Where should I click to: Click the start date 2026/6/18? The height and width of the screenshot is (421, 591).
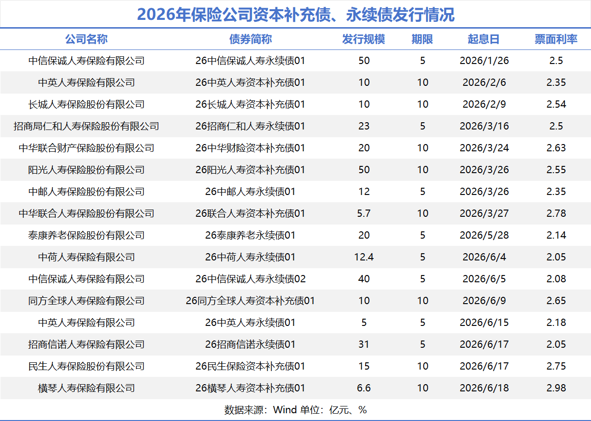tap(484, 388)
